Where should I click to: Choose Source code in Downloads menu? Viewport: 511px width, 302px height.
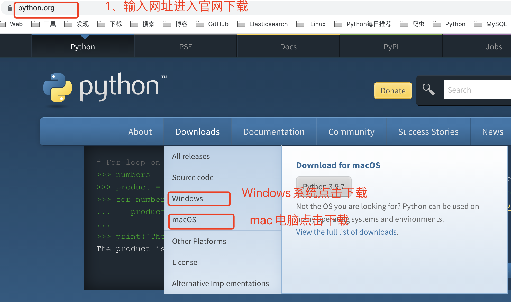tap(223, 177)
